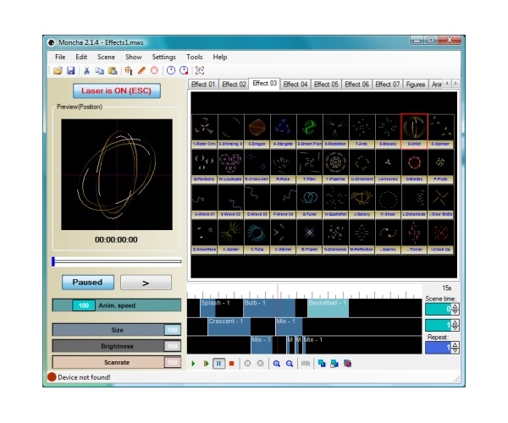508x423 pixels.
Task: Start timeline with green play icon
Action: tap(193, 364)
